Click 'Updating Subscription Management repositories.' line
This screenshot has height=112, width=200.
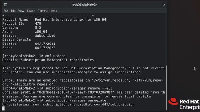[x=49, y=60]
